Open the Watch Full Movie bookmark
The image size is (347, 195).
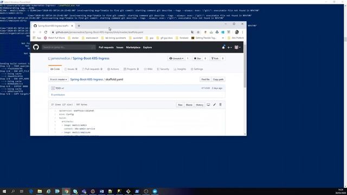[x=54, y=38]
